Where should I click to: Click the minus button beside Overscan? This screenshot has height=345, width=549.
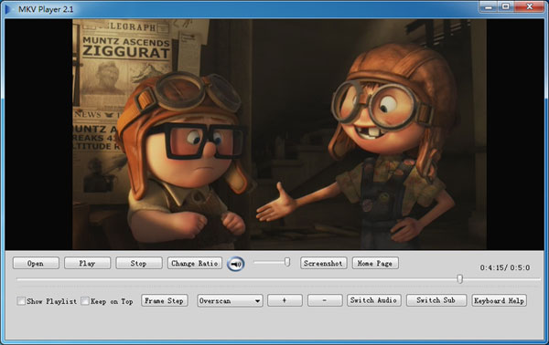pos(325,300)
